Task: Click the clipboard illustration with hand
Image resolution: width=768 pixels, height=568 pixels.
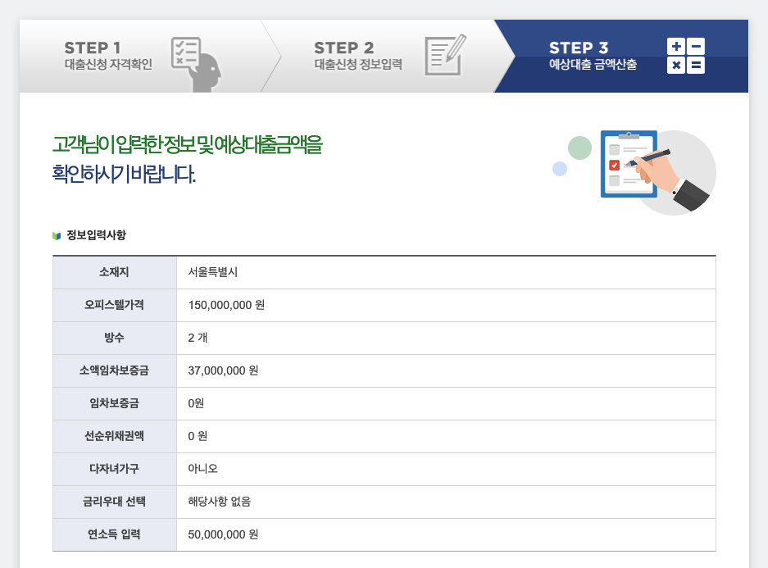Action: (658, 172)
